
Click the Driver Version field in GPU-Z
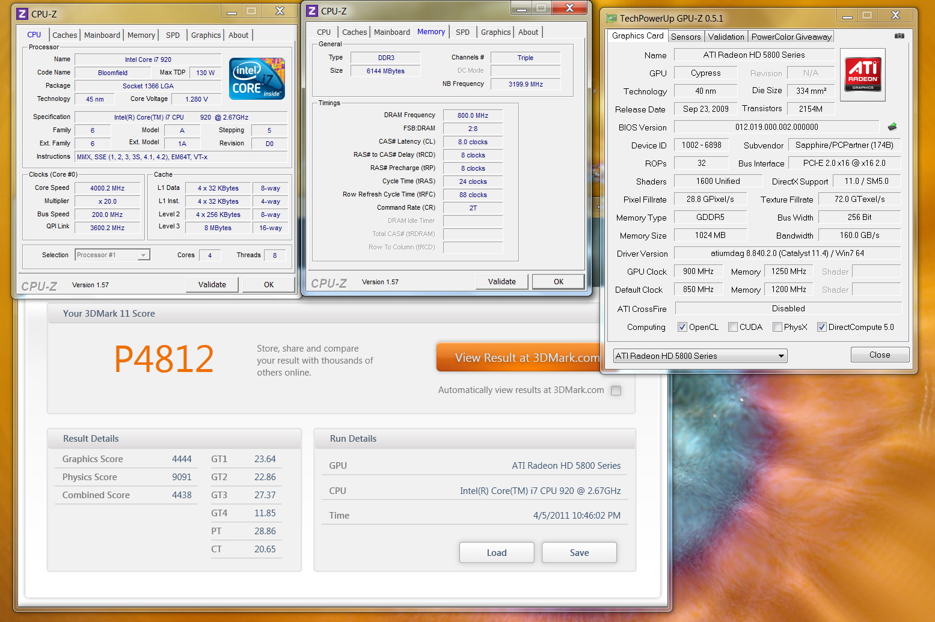tap(787, 253)
